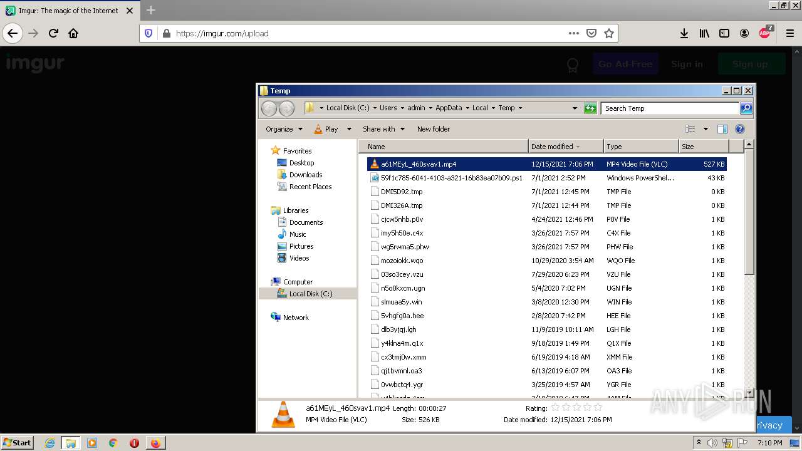
Task: Save page to Pocket
Action: [591, 33]
